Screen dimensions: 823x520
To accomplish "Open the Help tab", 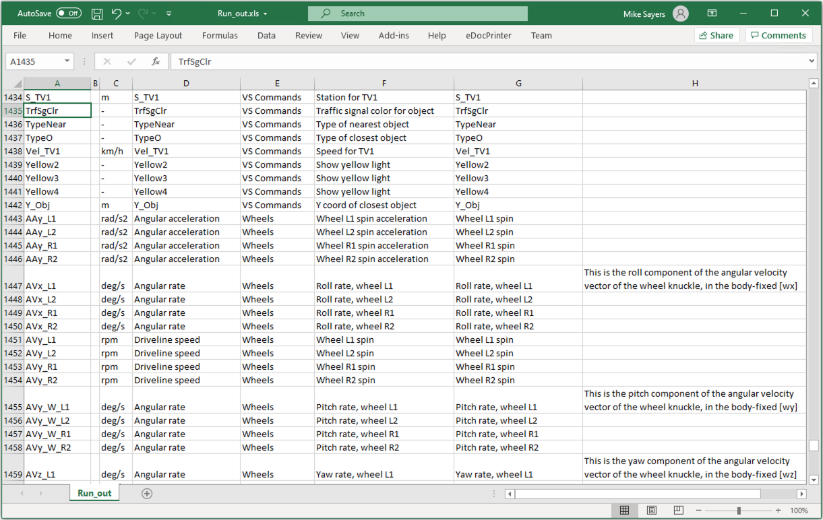I will point(437,36).
